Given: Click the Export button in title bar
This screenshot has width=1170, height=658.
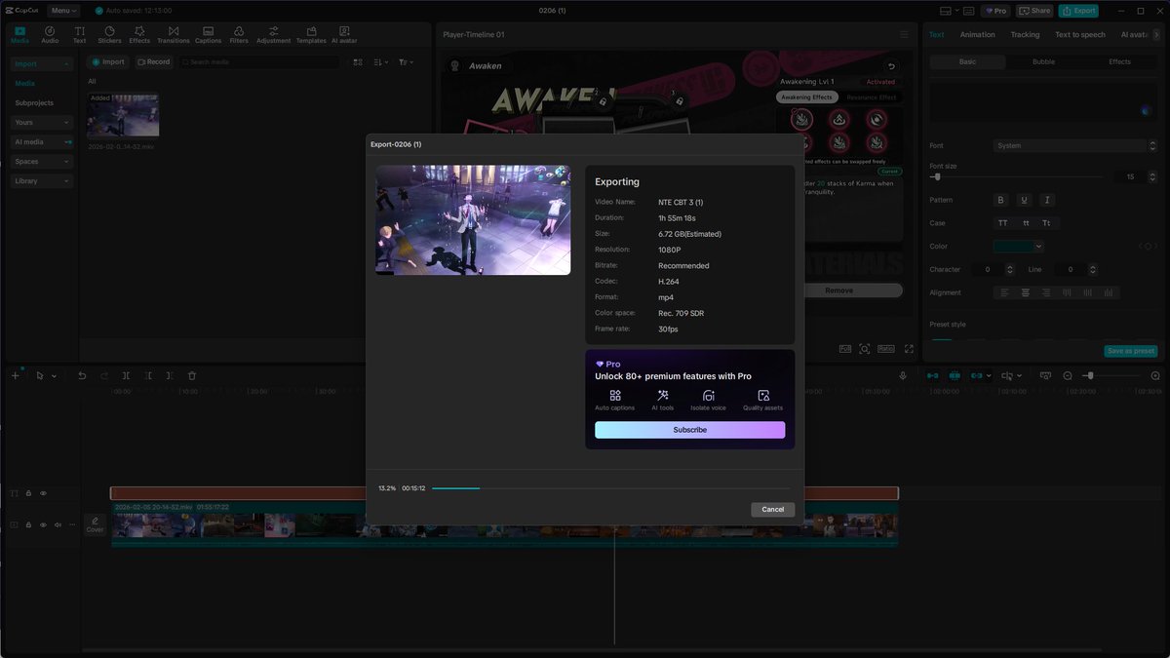Looking at the screenshot, I should (x=1079, y=11).
